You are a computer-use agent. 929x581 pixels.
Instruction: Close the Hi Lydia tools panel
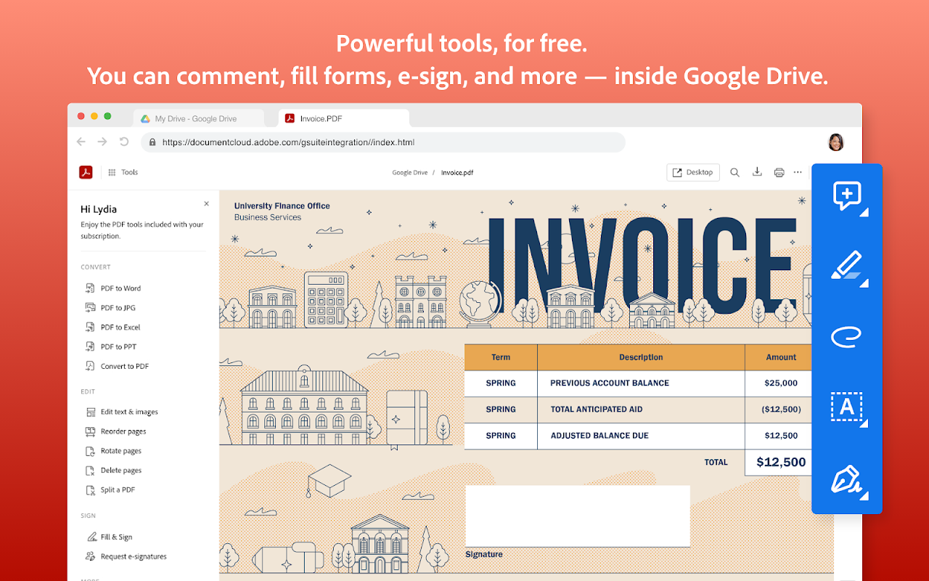206,204
